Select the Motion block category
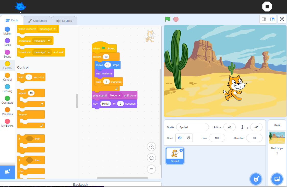 click(7, 31)
